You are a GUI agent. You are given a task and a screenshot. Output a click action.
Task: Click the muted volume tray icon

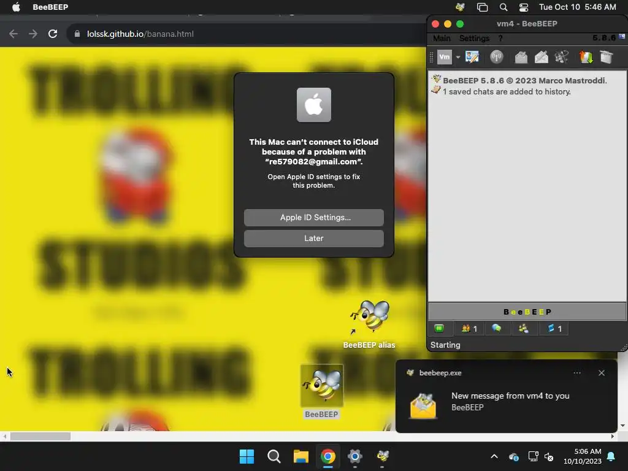(x=549, y=456)
